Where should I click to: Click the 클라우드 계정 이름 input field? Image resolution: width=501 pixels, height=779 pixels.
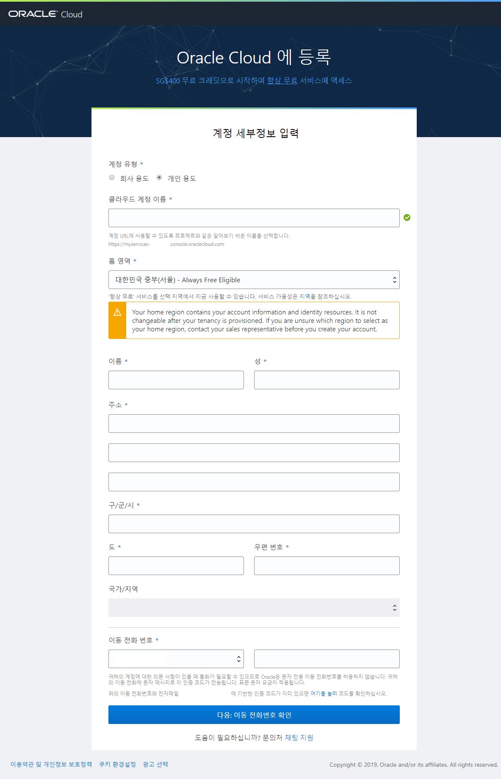click(254, 218)
